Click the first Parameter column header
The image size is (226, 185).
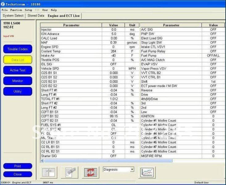point(71,25)
